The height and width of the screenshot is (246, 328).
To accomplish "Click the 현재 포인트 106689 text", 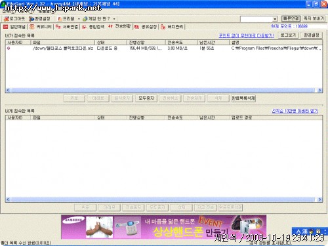I will point(289,27).
